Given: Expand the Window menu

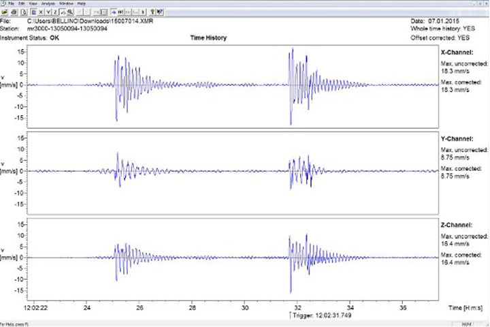Looking at the screenshot, I should [x=66, y=3].
